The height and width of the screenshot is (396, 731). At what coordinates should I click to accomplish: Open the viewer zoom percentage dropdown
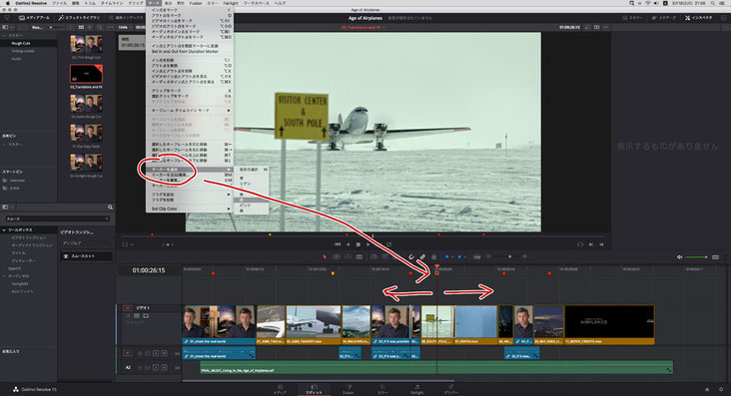pos(124,28)
